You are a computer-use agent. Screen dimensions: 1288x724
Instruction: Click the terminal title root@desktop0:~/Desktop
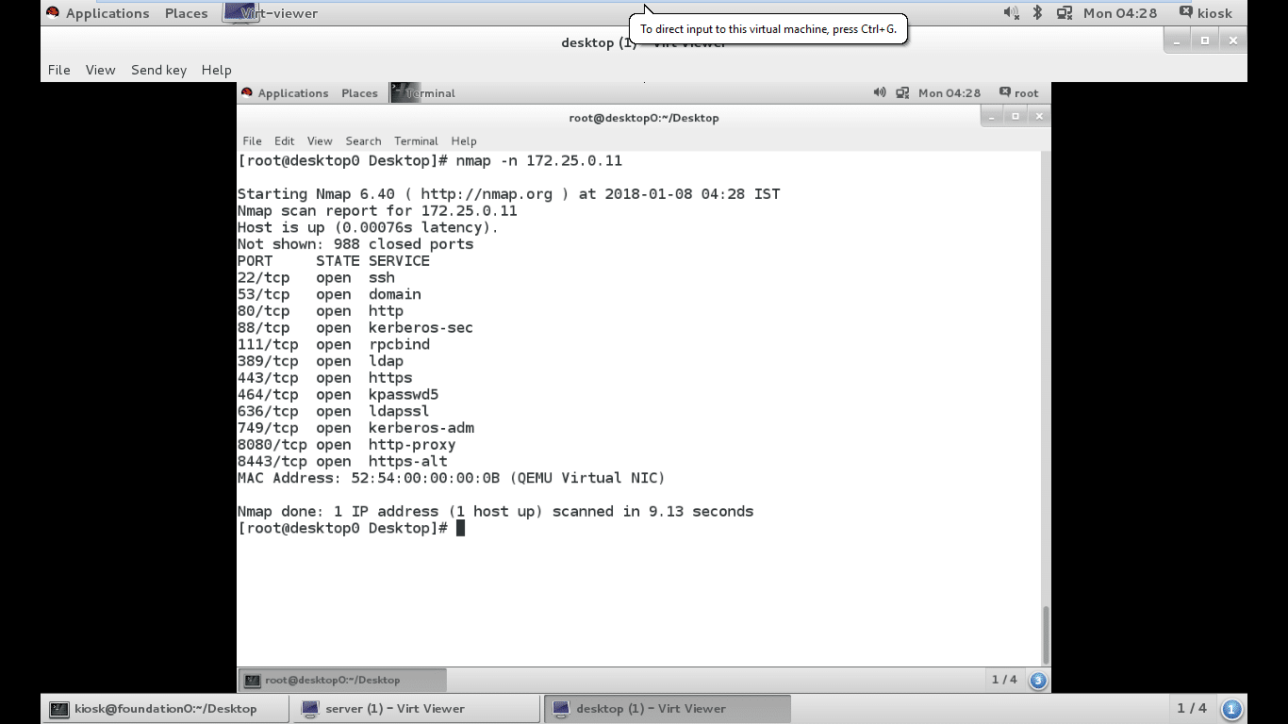(x=644, y=118)
